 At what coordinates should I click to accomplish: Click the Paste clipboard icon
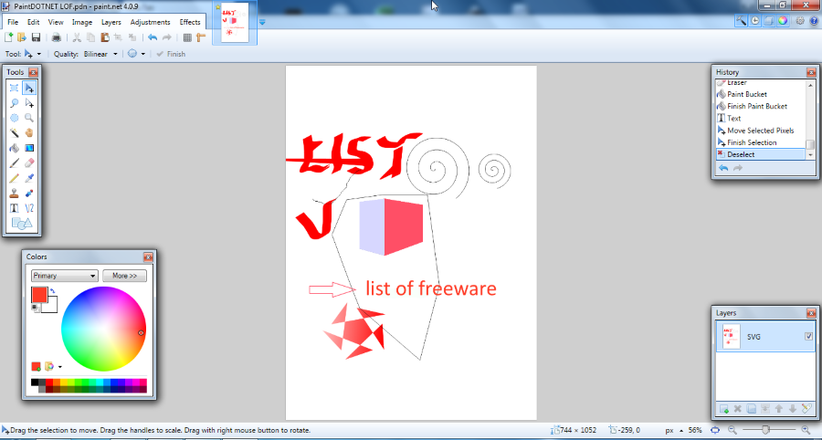click(105, 37)
